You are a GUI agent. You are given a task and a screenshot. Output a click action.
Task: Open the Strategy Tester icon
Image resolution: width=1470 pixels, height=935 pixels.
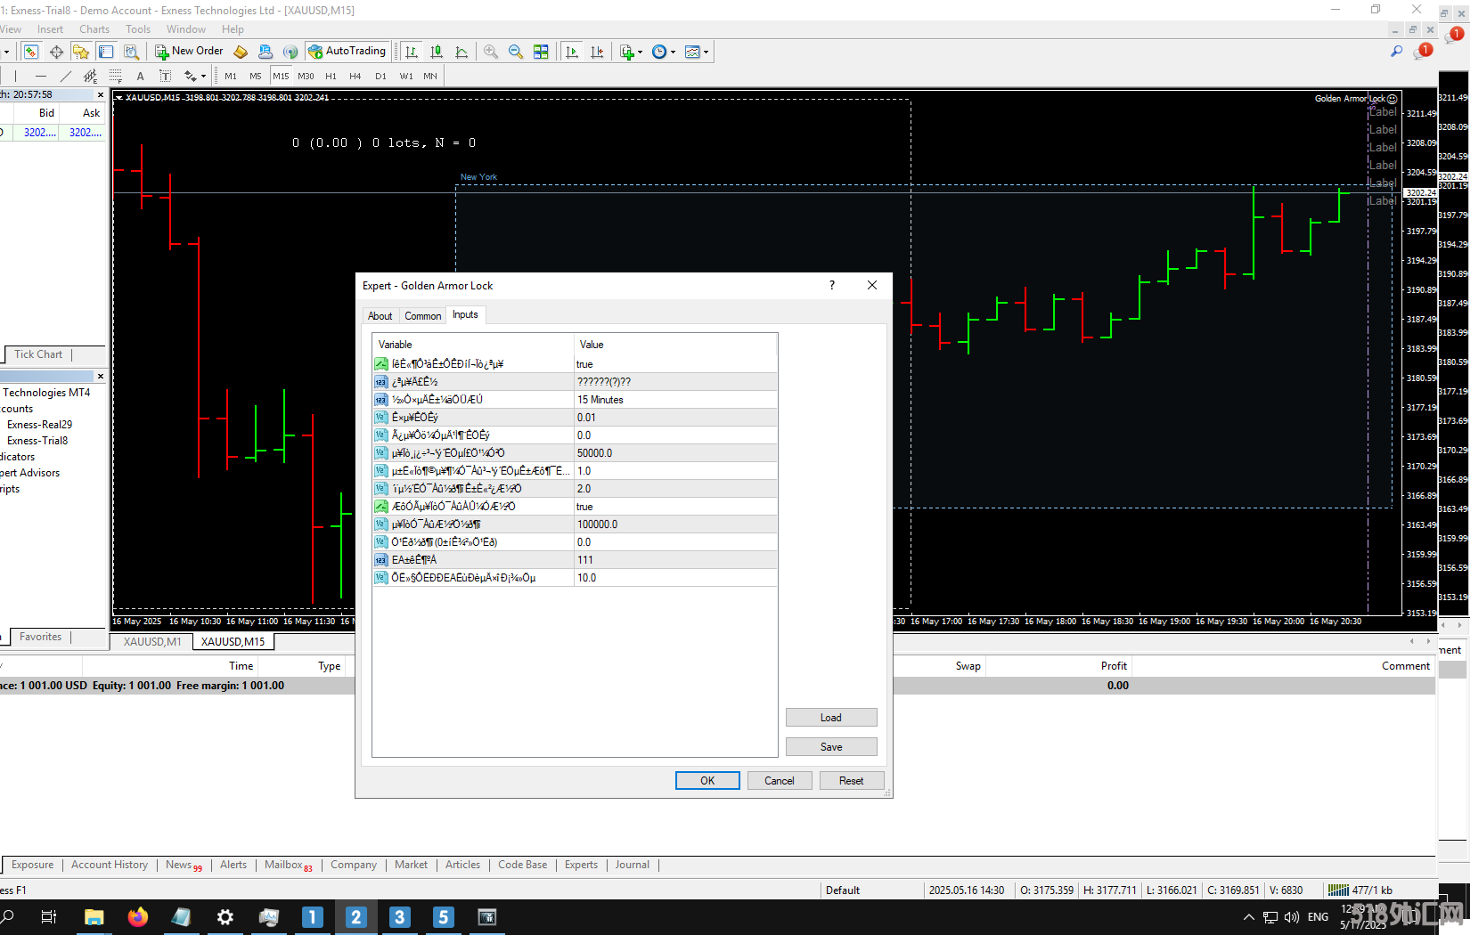tap(131, 52)
